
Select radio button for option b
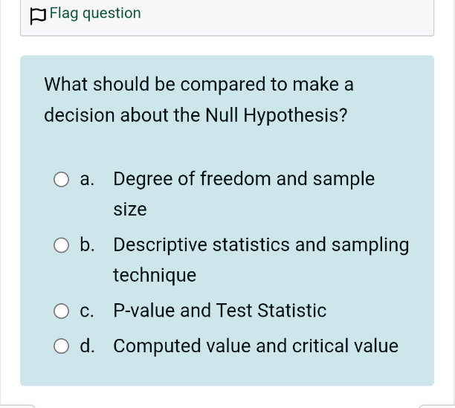coord(61,245)
